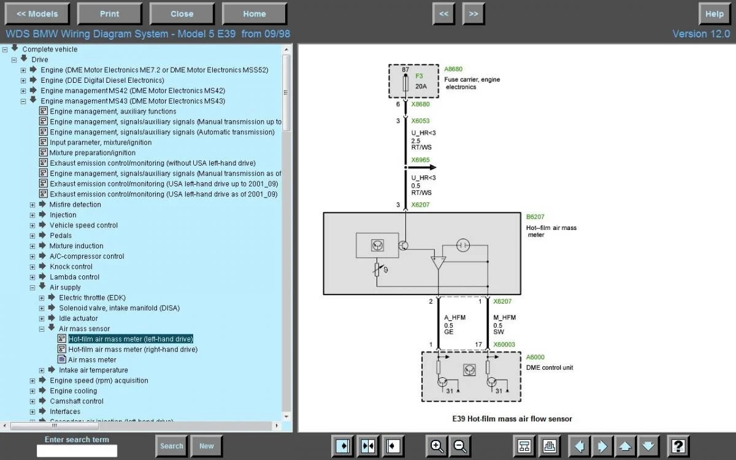
Task: Expand the Vehicle speed control node
Action: click(x=33, y=226)
